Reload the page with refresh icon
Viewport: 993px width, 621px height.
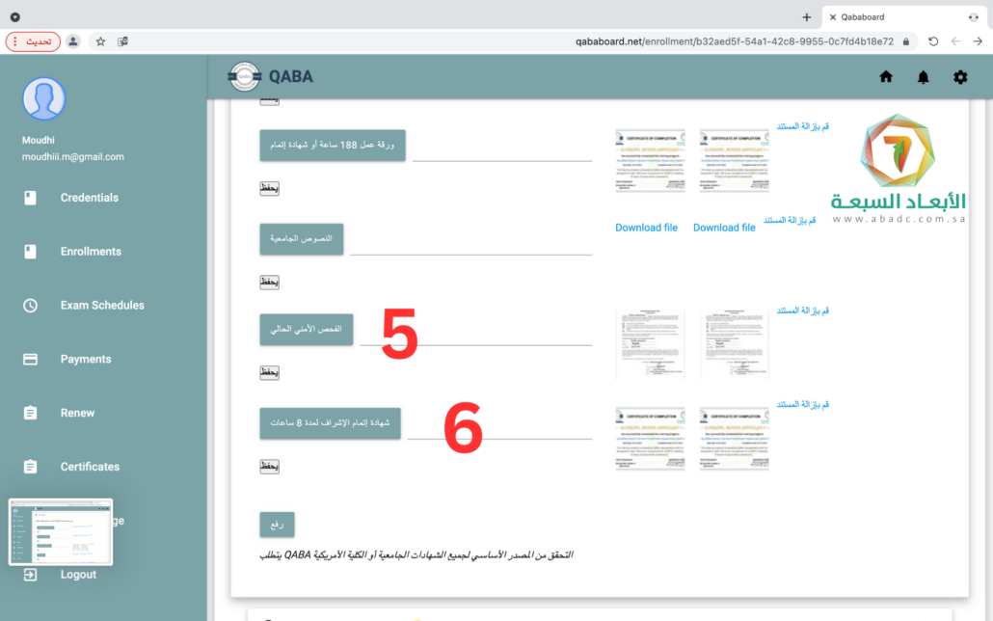coord(933,41)
